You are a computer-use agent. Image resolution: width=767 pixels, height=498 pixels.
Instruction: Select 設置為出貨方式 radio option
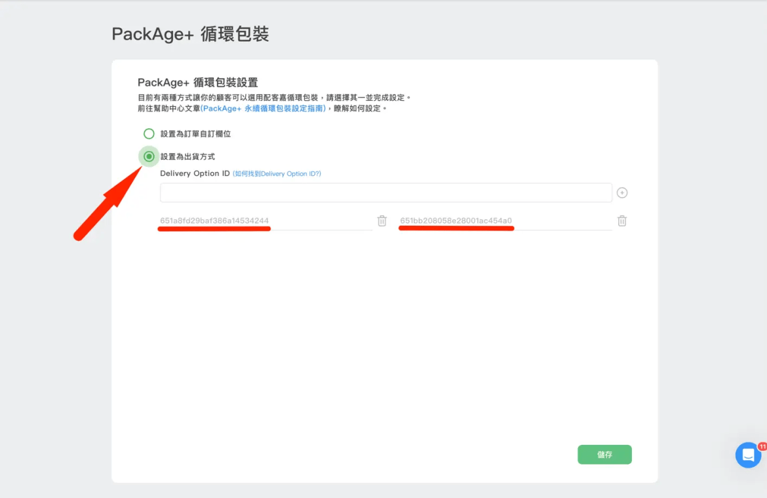[149, 156]
